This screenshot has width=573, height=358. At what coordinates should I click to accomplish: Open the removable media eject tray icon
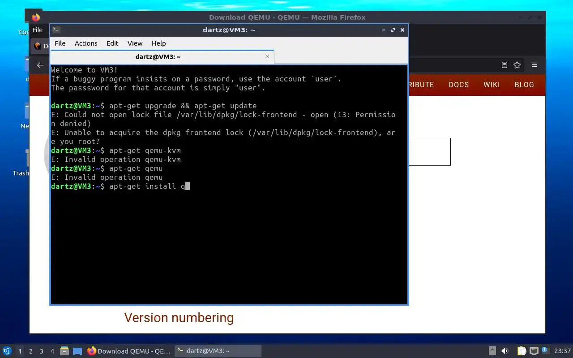point(492,351)
